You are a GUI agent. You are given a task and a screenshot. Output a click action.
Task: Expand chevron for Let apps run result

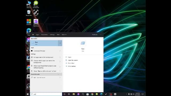tap(60, 57)
